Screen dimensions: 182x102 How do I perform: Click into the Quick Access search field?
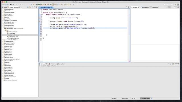[168, 5]
